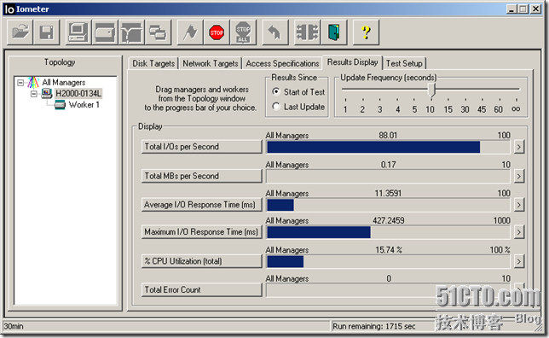The height and width of the screenshot is (338, 549).
Task: Click the Worker 1 disk icon
Action: (x=60, y=104)
